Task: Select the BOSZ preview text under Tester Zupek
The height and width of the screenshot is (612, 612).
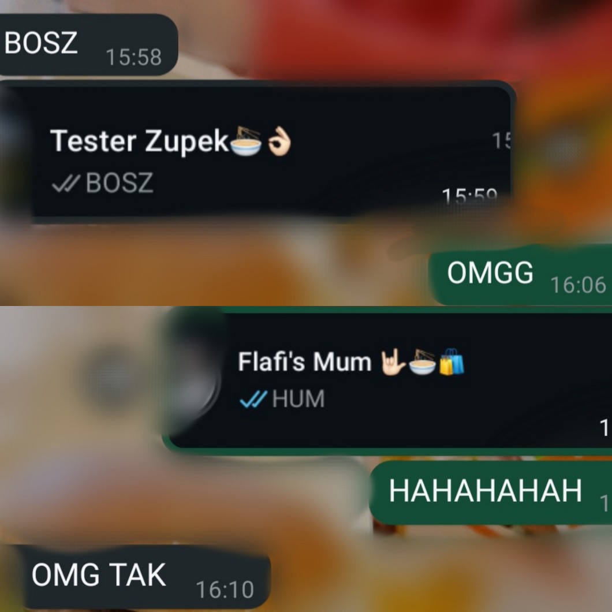Action: click(120, 182)
